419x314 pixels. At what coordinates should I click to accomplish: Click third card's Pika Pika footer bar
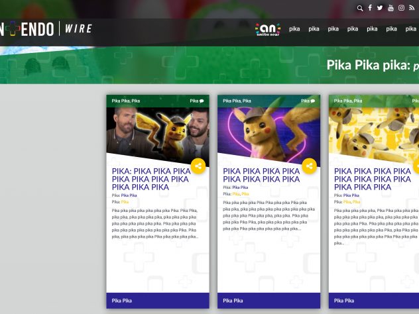pos(374,301)
